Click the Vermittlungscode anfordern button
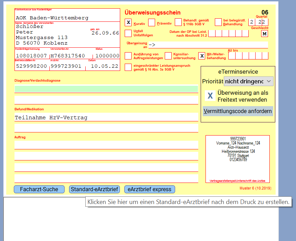Viewport: 296px width, 241px height. (238, 111)
